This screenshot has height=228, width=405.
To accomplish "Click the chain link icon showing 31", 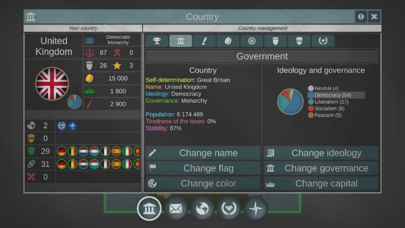I will click(31, 164).
